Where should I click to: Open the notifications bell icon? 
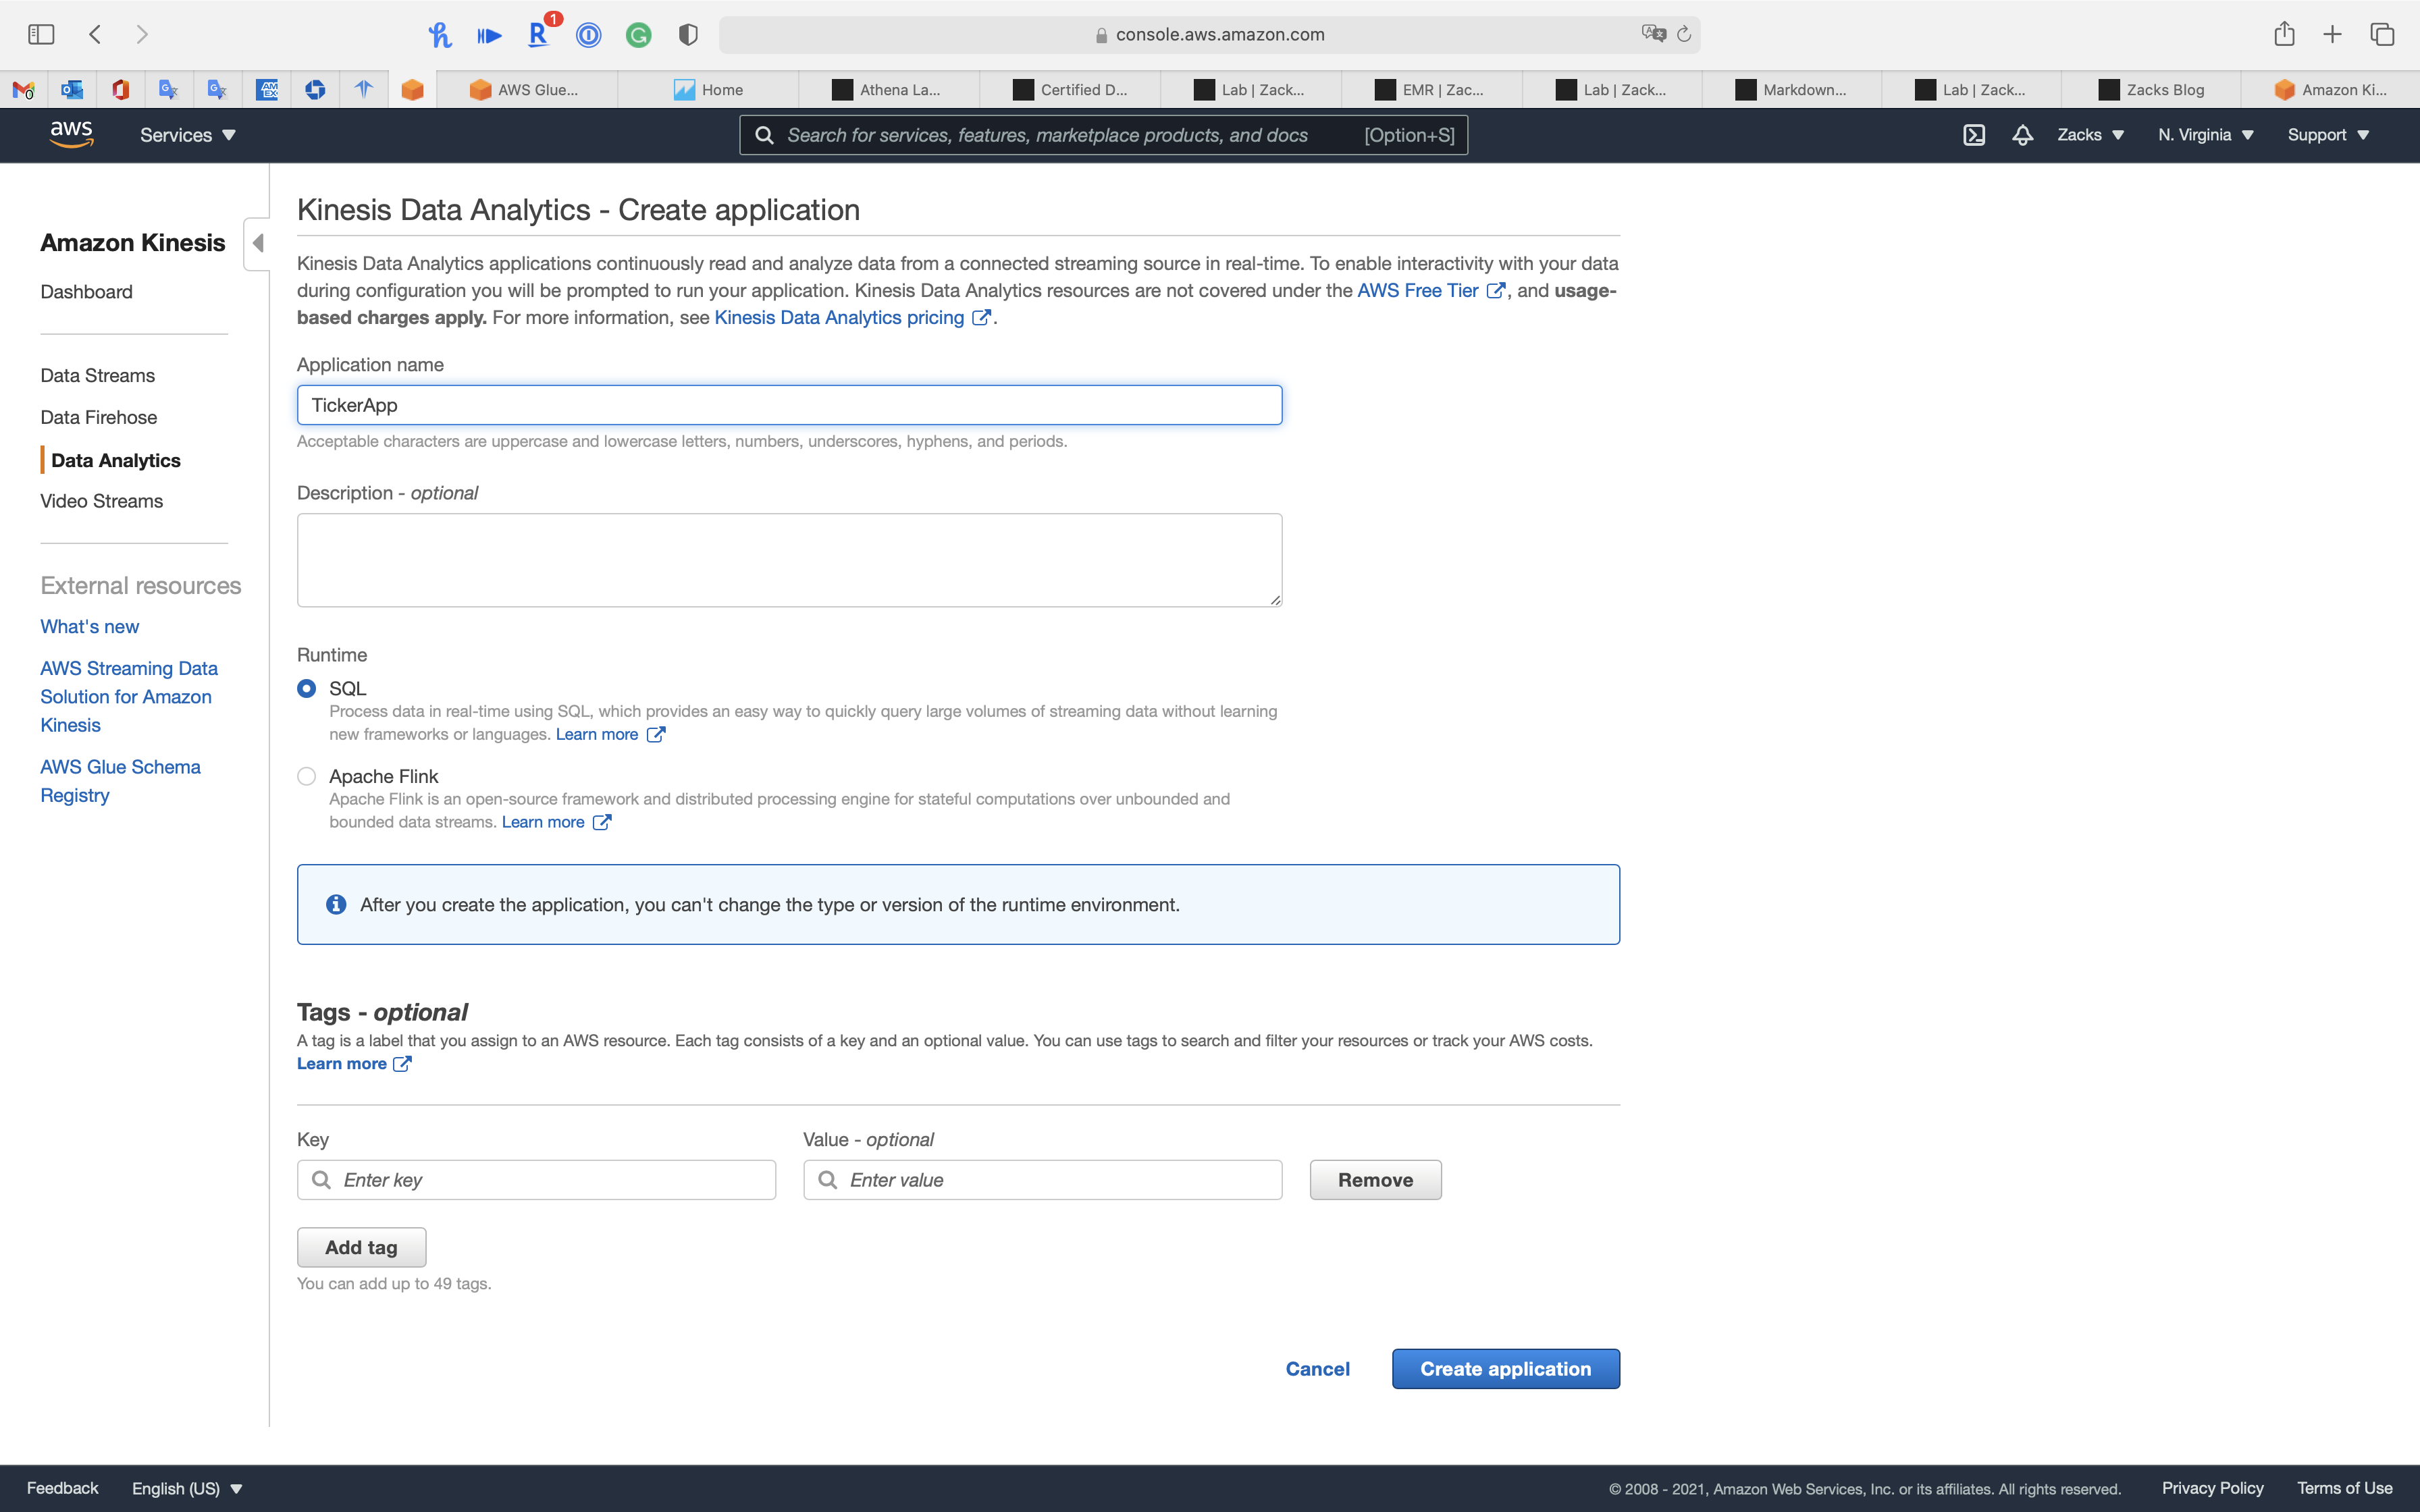[2022, 135]
